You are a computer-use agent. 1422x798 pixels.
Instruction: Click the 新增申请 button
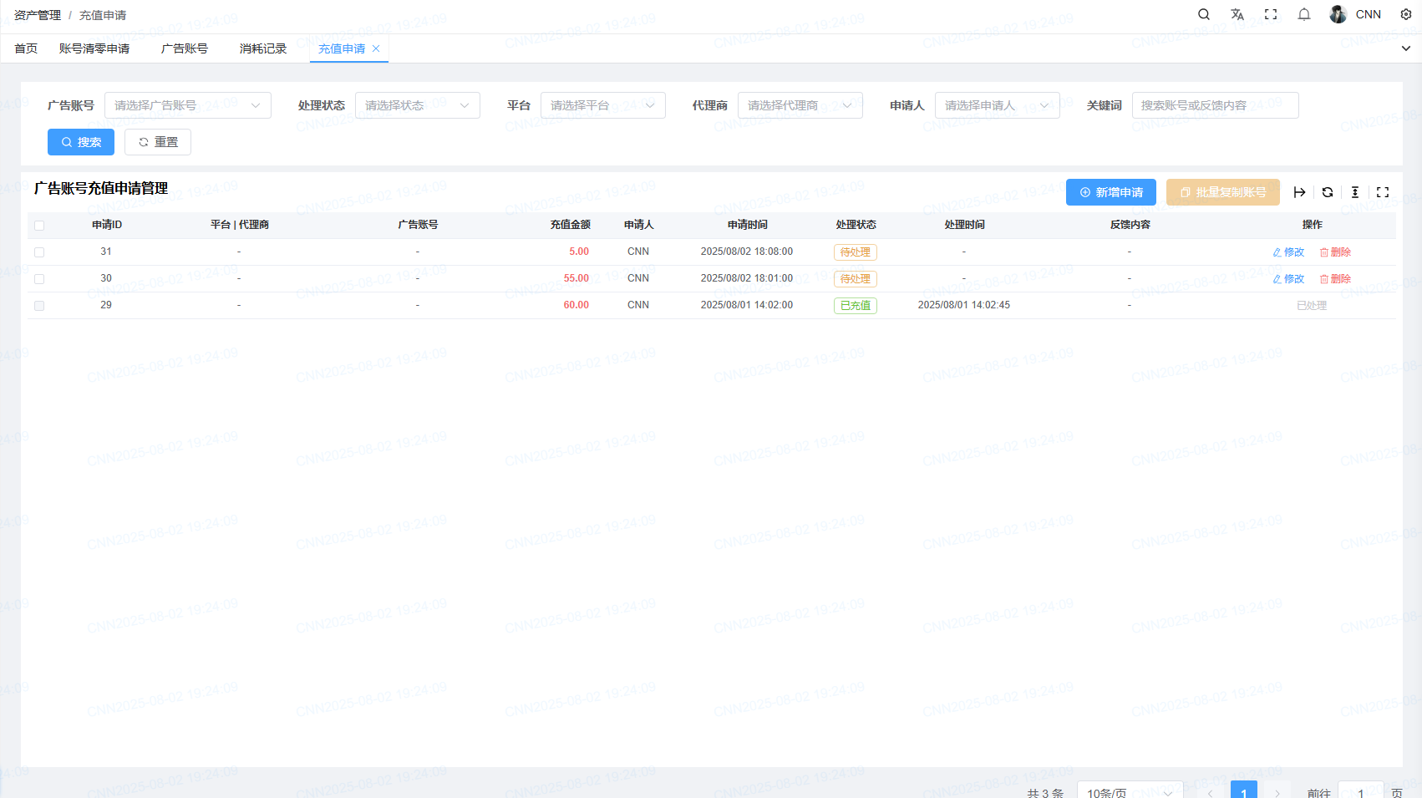pos(1110,192)
